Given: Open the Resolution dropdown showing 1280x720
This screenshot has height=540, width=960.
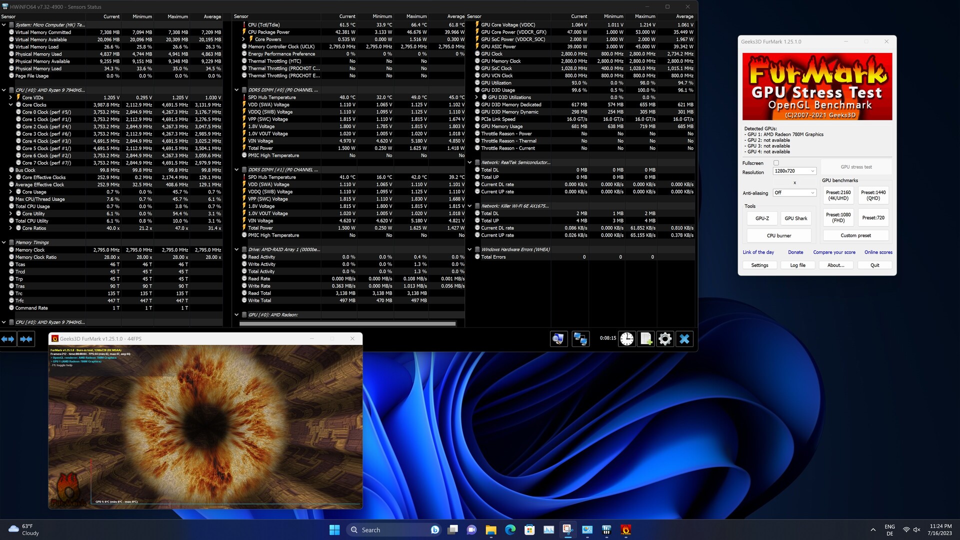Looking at the screenshot, I should coord(794,171).
